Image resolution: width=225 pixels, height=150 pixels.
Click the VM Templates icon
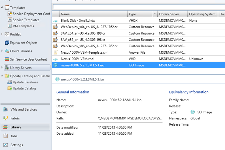[10, 26]
